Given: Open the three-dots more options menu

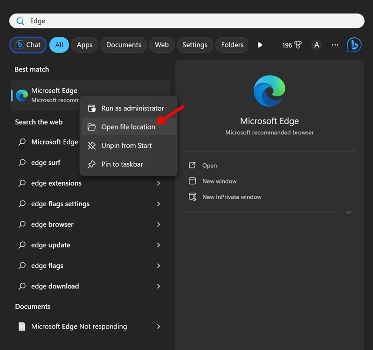Looking at the screenshot, I should (335, 45).
